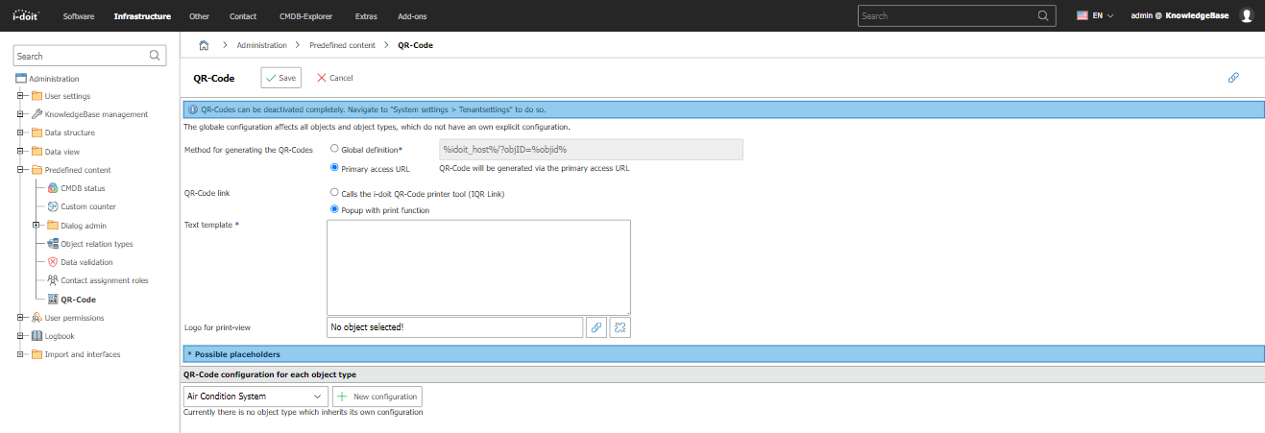Open the Air Condition System dropdown
The width and height of the screenshot is (1265, 433).
tap(255, 396)
